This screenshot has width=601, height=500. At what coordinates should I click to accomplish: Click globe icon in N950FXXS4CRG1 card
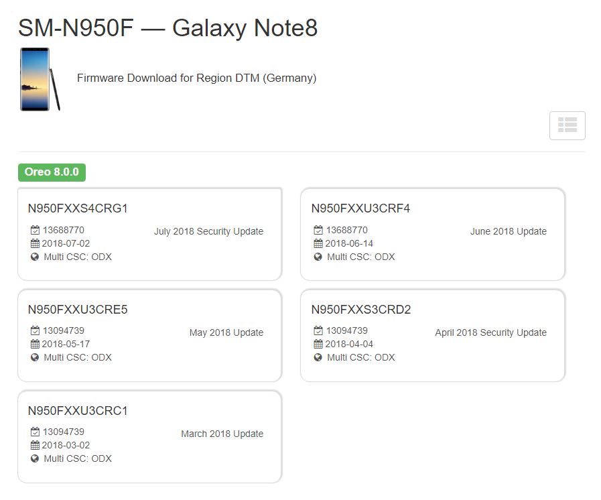(x=36, y=257)
